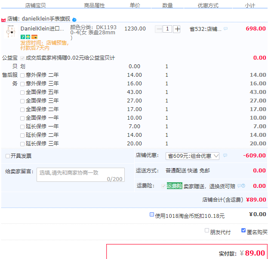Click the green 运费险 label
Viewport: 271px width, 259px height.
[x=174, y=186]
